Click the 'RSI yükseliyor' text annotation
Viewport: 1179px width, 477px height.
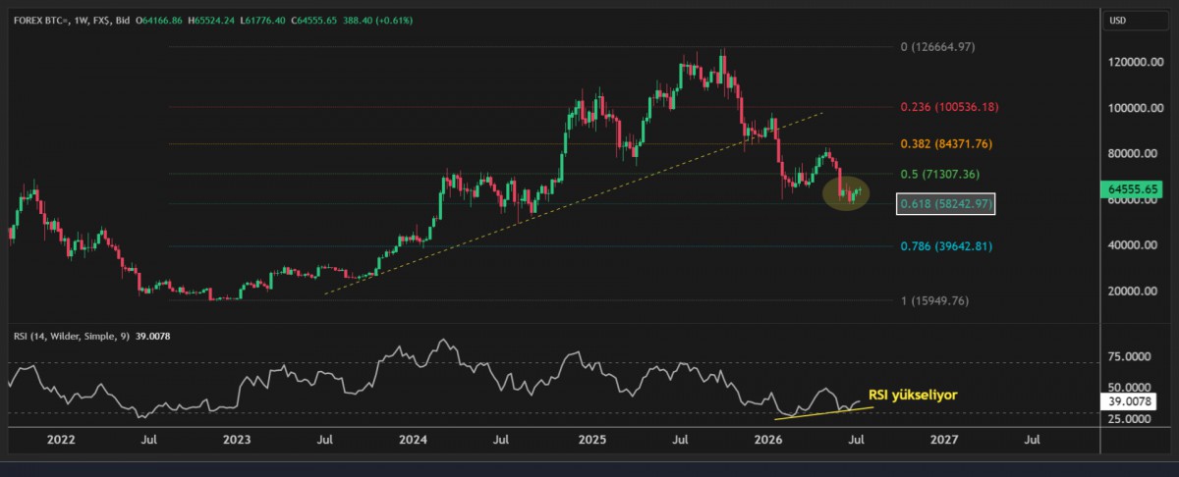pyautogui.click(x=913, y=395)
